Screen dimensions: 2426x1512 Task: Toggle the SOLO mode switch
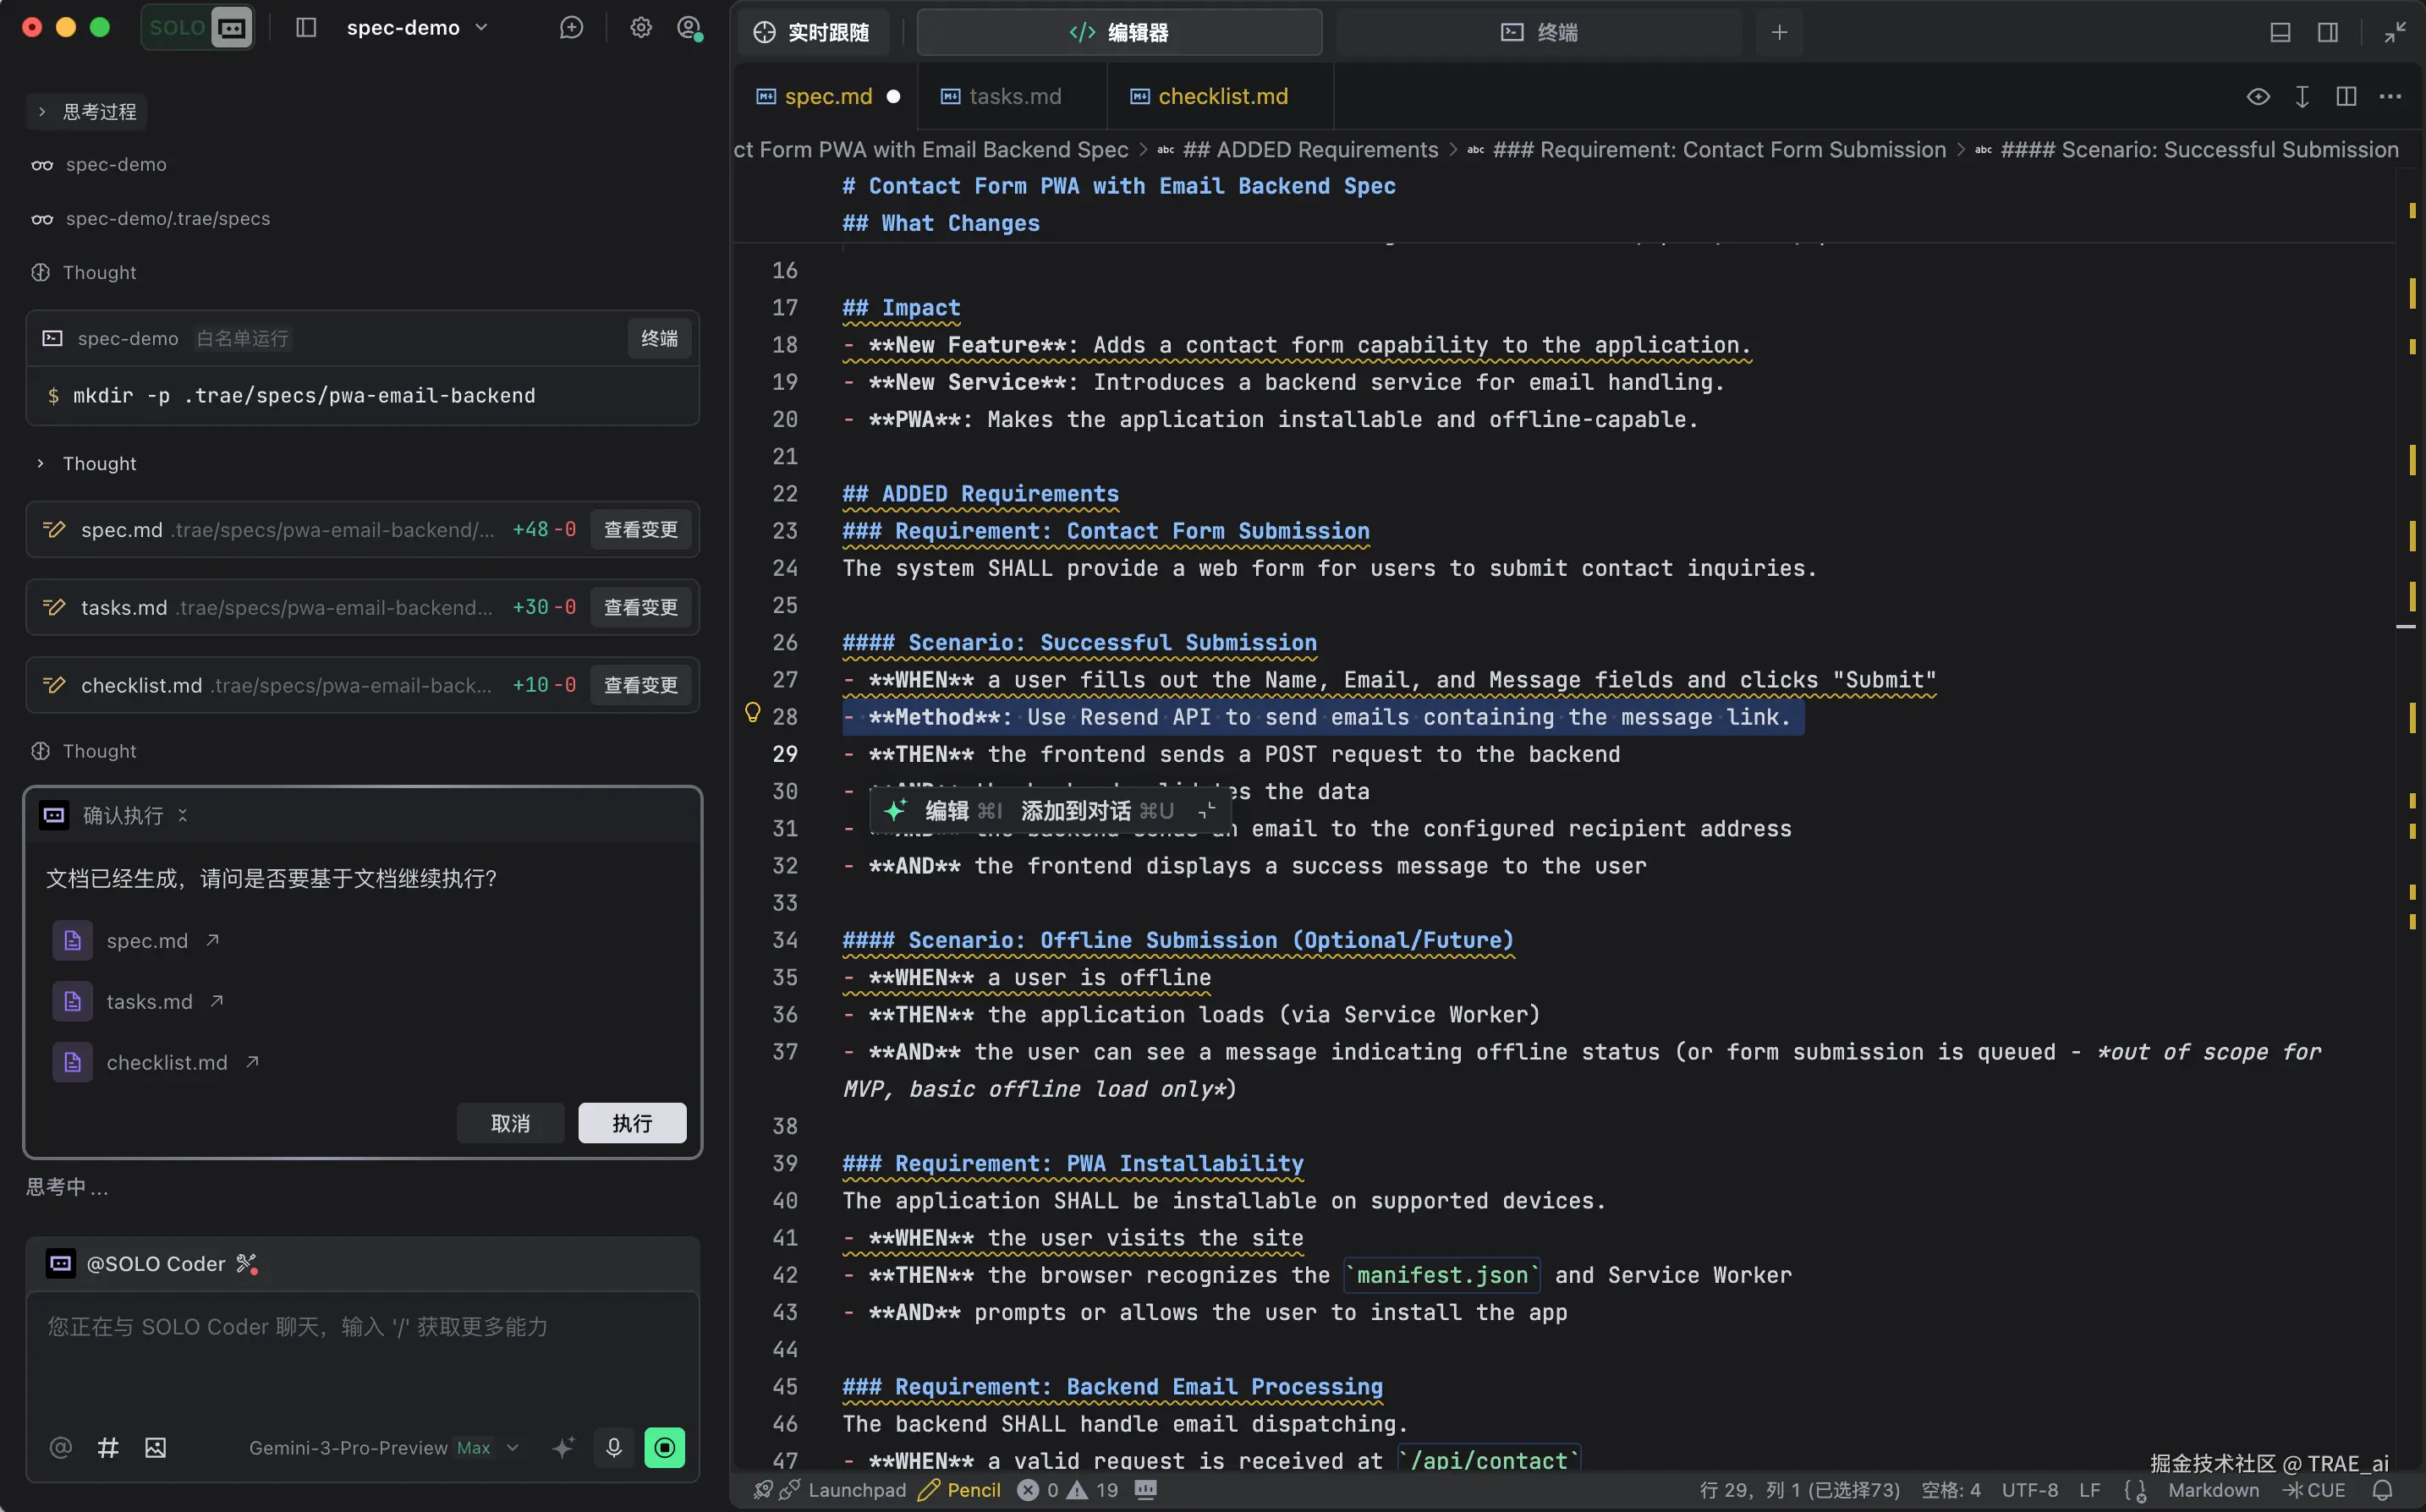click(197, 28)
